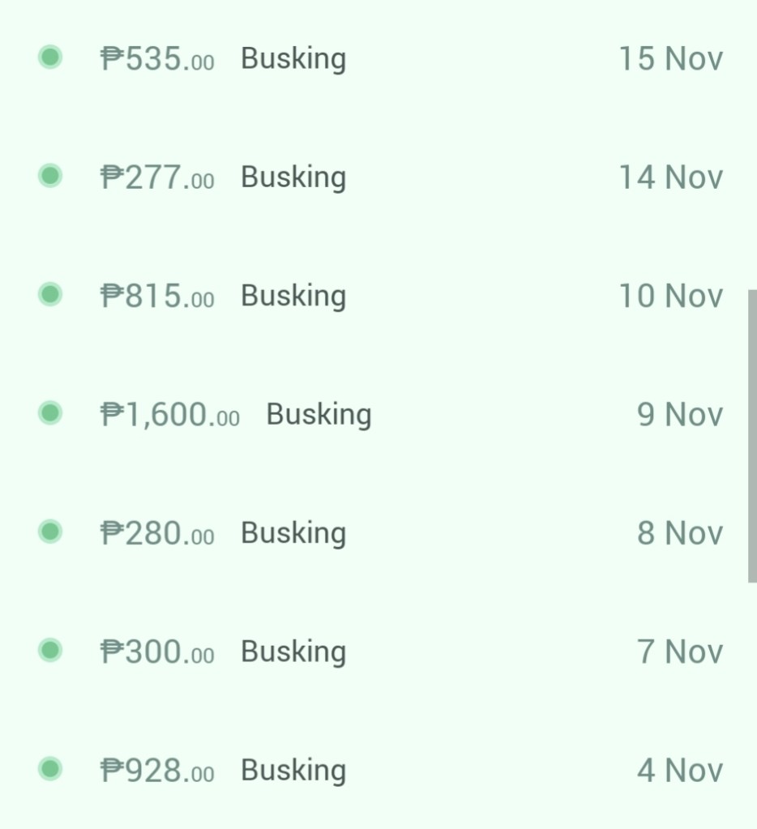Click the green dot beside ₱277.00 entry
The width and height of the screenshot is (757, 829).
(50, 176)
